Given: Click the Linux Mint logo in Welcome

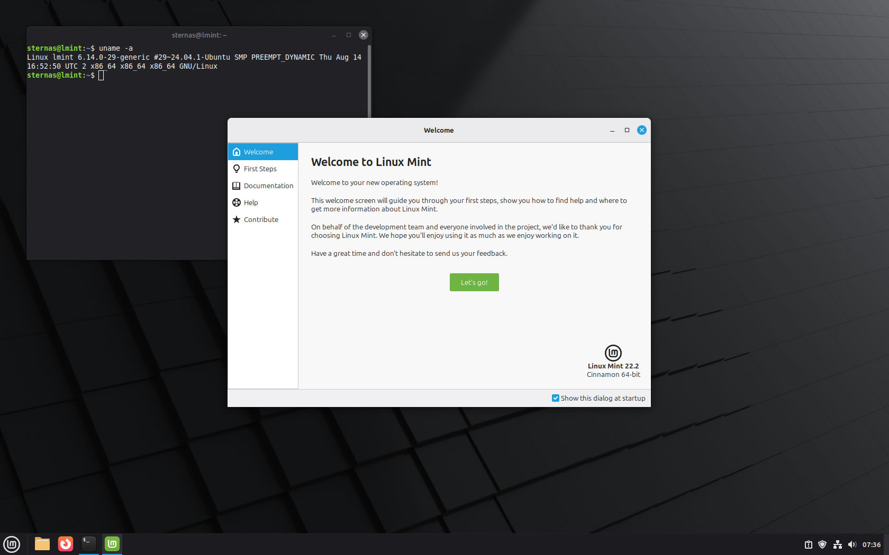Looking at the screenshot, I should click(x=613, y=353).
